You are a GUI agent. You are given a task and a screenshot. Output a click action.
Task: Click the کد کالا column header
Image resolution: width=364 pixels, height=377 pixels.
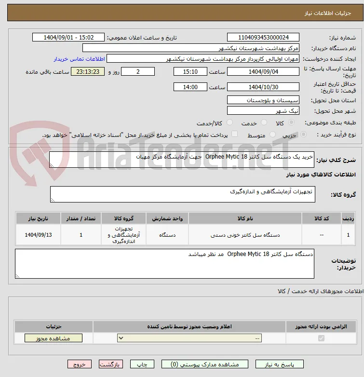click(x=322, y=218)
